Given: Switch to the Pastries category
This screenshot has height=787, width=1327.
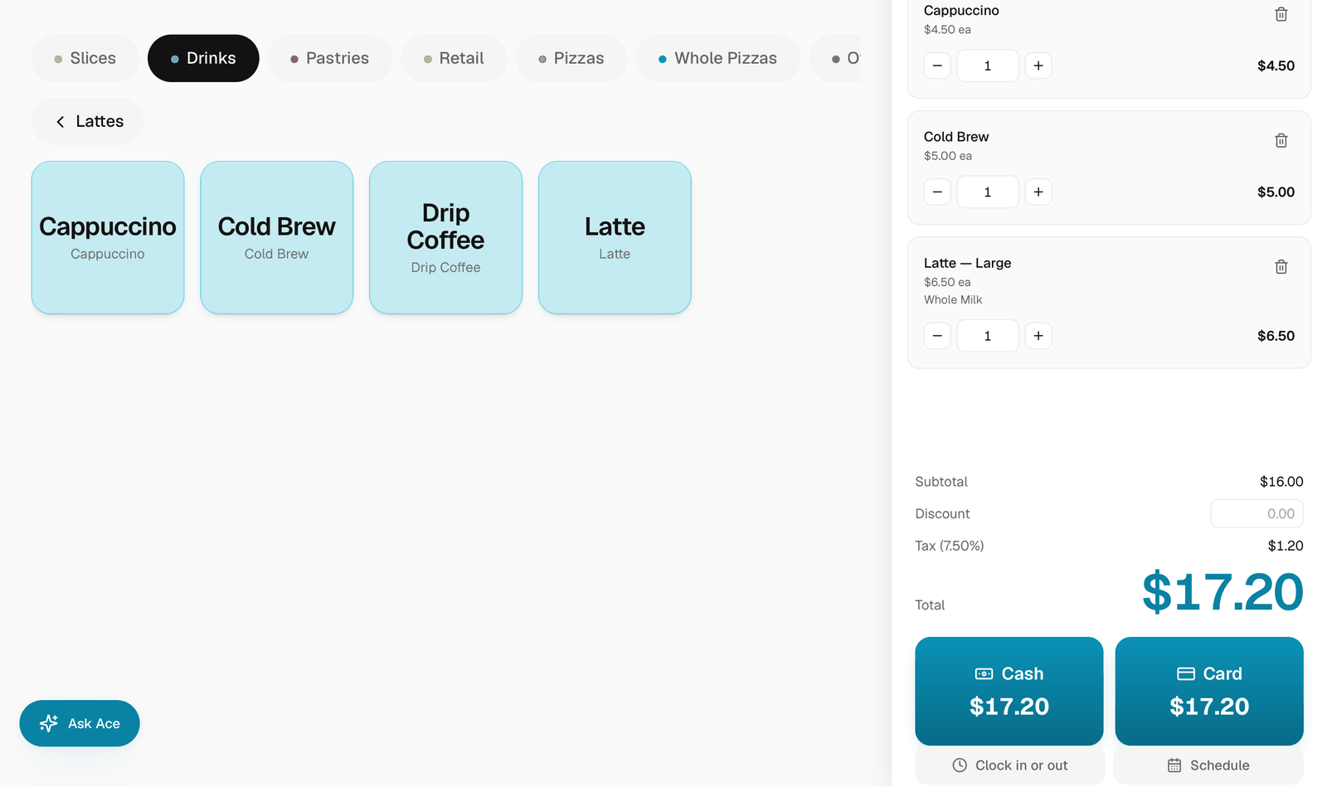Looking at the screenshot, I should point(329,58).
